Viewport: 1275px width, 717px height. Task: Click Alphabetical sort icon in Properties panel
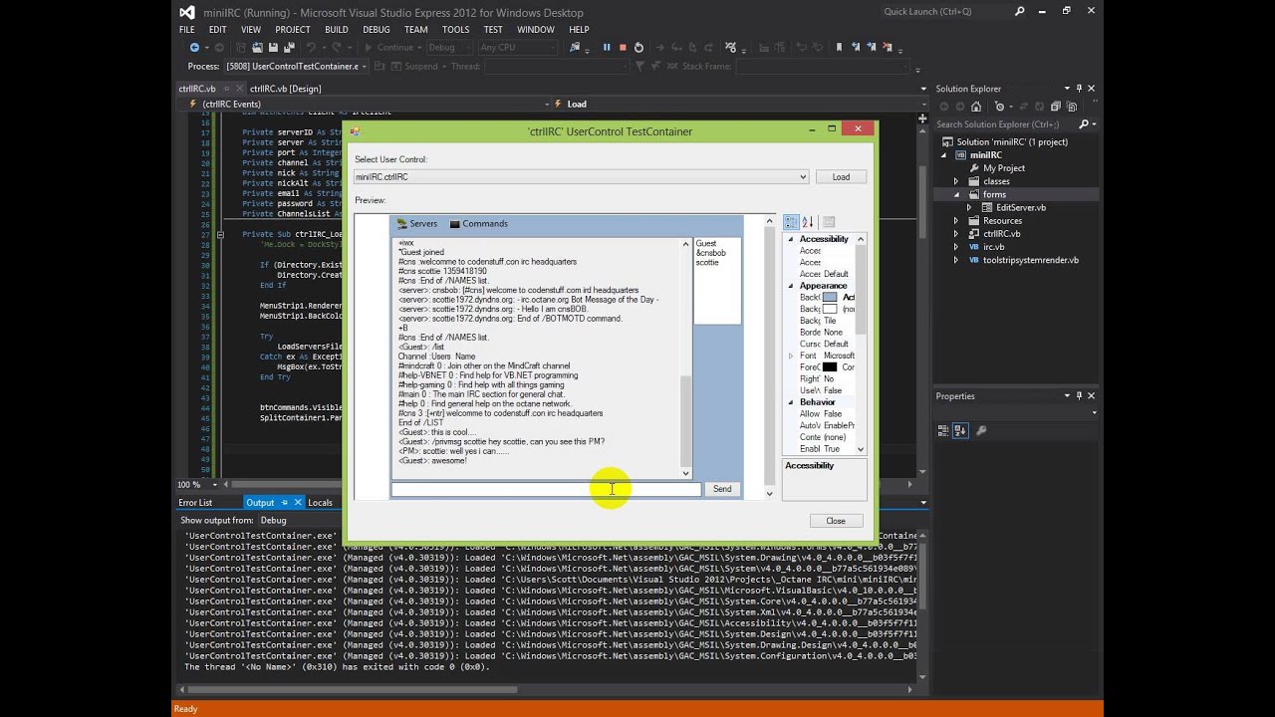[x=961, y=431]
